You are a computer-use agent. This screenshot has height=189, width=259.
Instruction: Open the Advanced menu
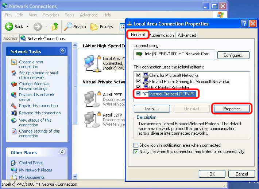[x=89, y=15]
